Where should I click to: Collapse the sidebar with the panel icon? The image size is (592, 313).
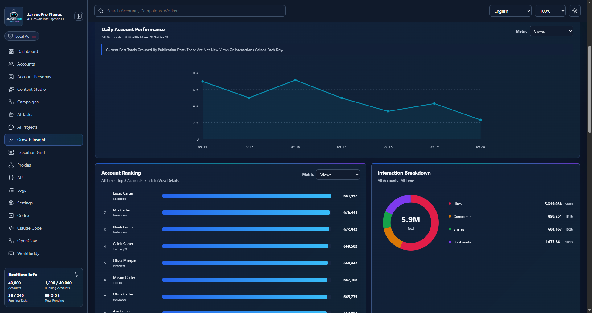79,16
